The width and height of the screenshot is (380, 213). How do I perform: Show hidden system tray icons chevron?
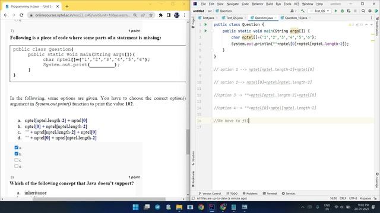click(x=303, y=207)
